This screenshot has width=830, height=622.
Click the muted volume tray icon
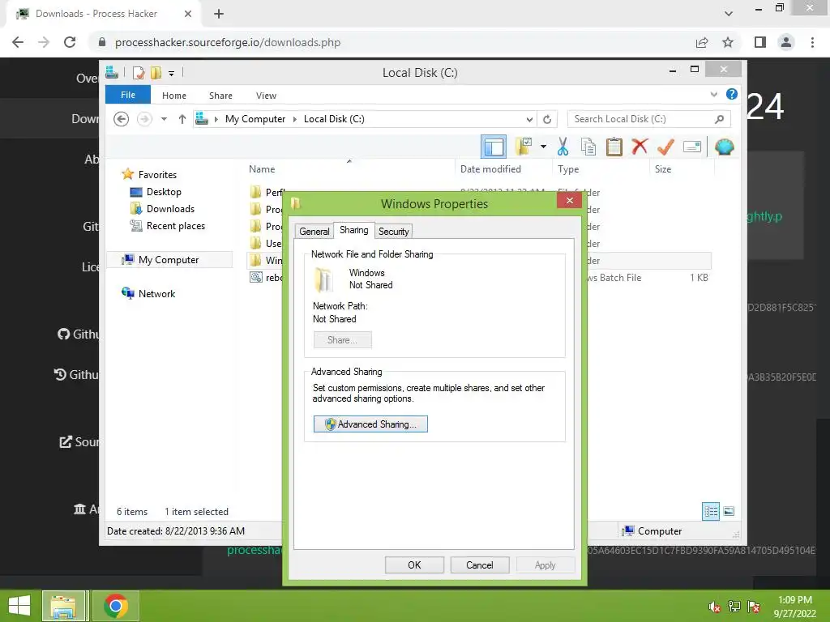(714, 607)
